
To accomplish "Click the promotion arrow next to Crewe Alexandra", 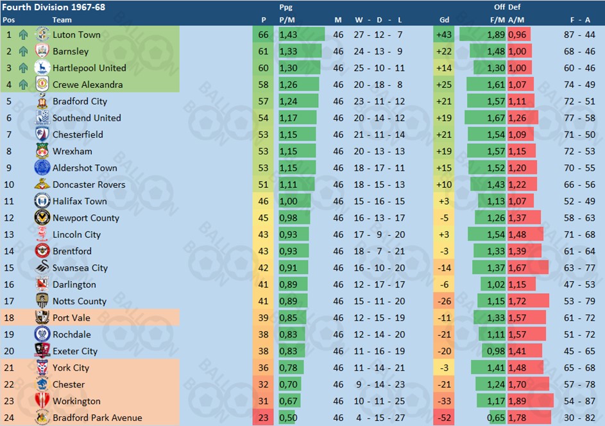I will coord(24,85).
